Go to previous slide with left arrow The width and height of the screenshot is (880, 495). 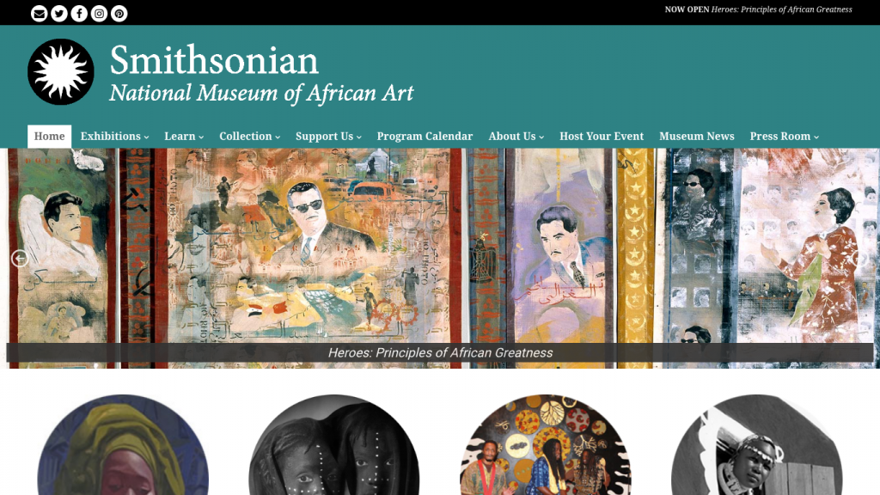tap(20, 258)
